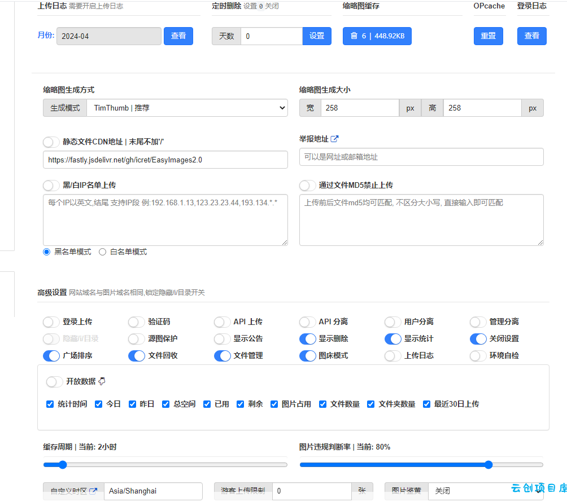
Task: Uncheck the yesterday checkbox
Action: (132, 404)
